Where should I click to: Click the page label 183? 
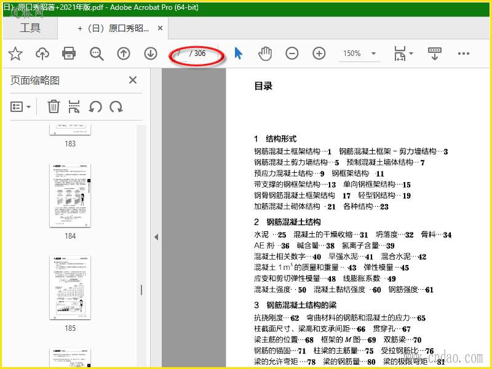[x=70, y=144]
